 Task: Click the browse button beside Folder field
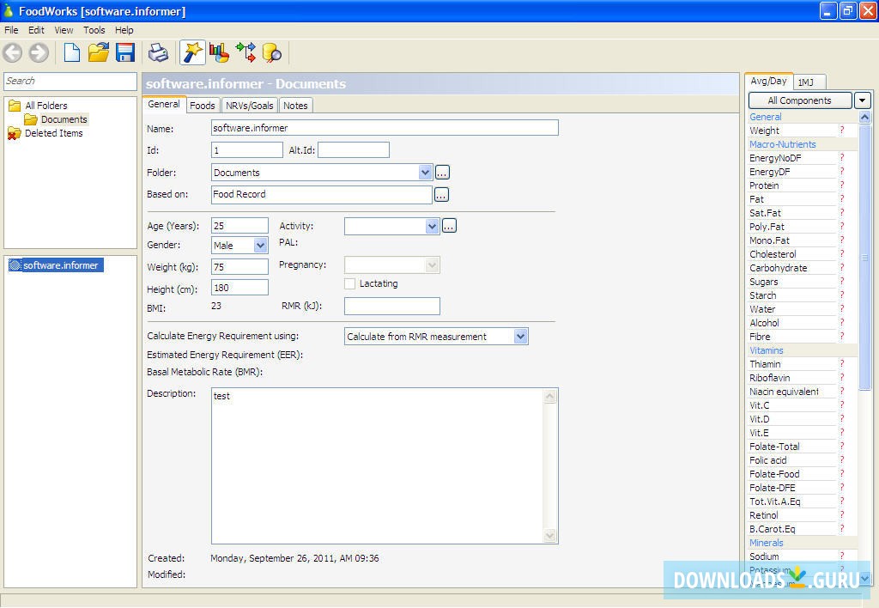point(442,173)
